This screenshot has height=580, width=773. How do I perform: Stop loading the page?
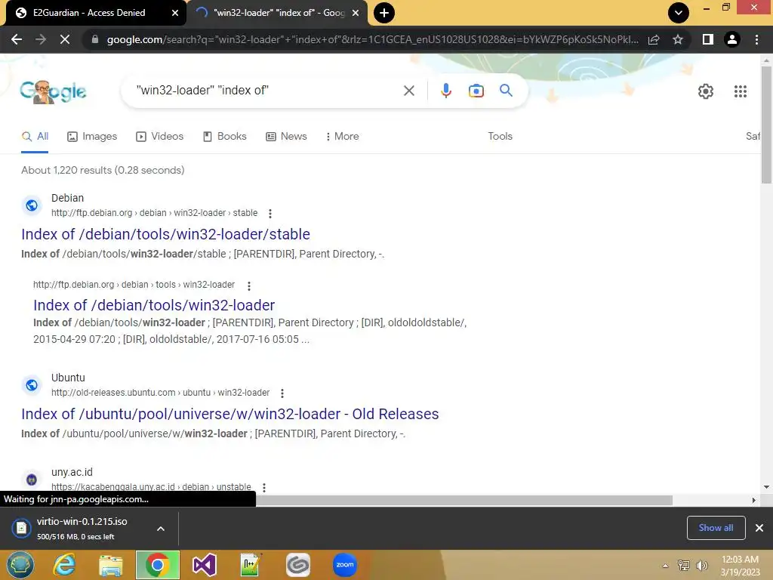click(65, 39)
